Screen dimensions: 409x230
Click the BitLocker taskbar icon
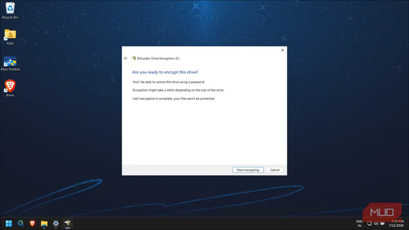(x=68, y=224)
